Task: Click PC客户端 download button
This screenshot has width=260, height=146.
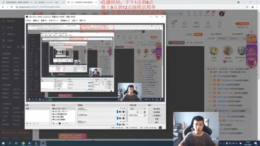Action: [242, 24]
